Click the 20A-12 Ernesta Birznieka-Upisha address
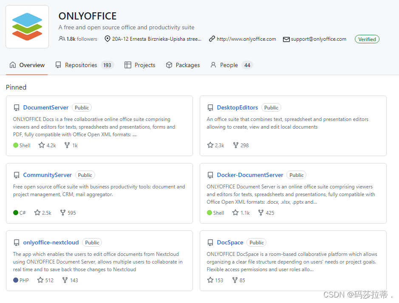The height and width of the screenshot is (303, 399). (x=157, y=39)
